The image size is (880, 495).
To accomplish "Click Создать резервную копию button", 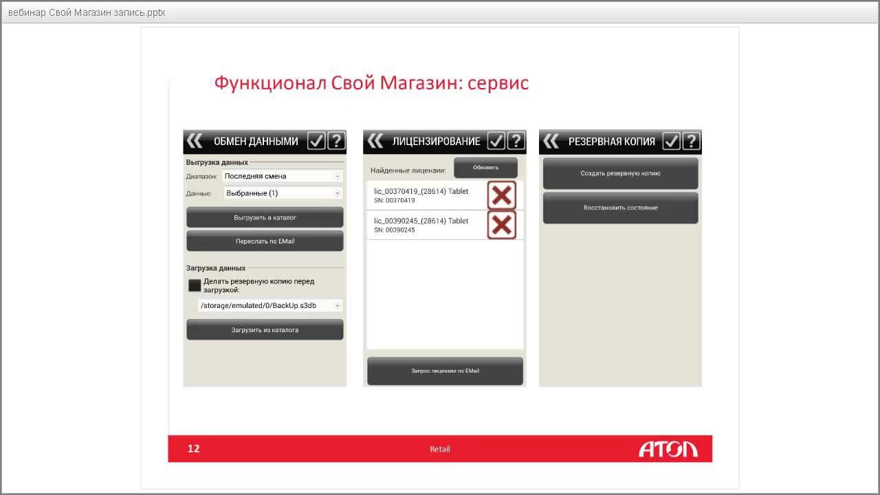I will point(620,173).
